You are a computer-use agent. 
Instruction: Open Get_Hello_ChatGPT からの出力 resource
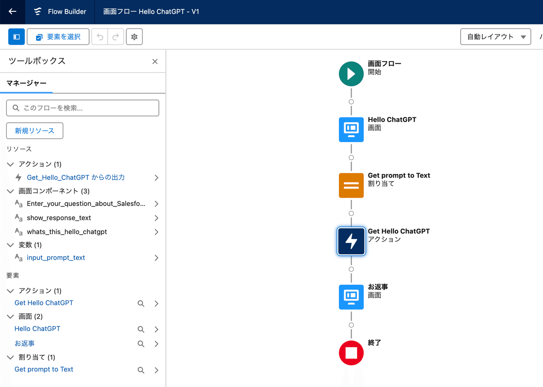[x=76, y=177]
